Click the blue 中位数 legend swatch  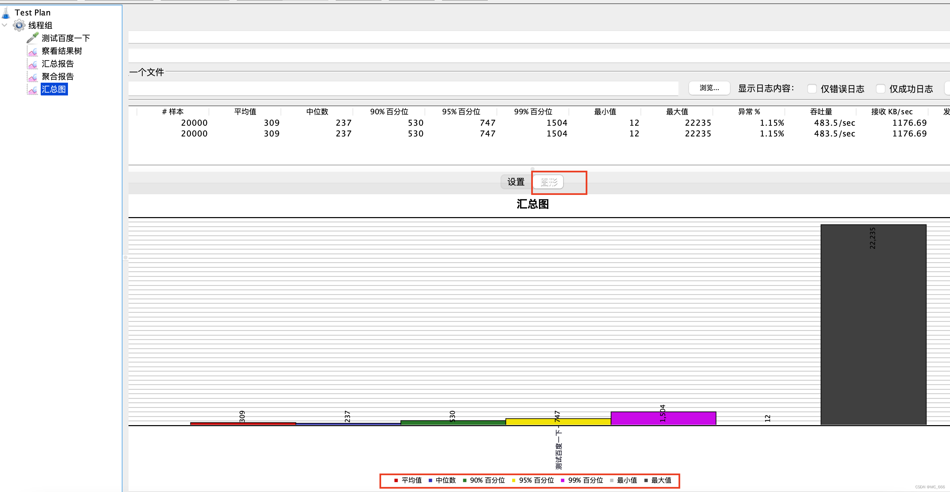point(430,480)
